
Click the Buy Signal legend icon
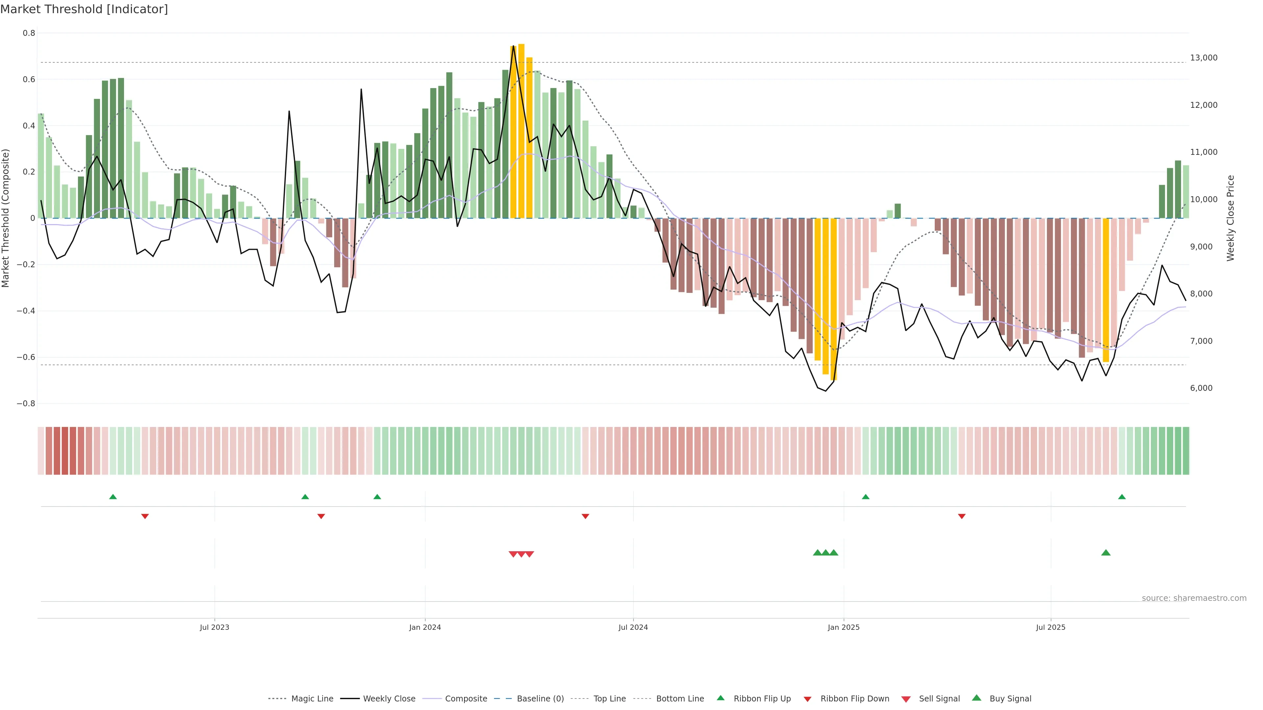pyautogui.click(x=977, y=698)
